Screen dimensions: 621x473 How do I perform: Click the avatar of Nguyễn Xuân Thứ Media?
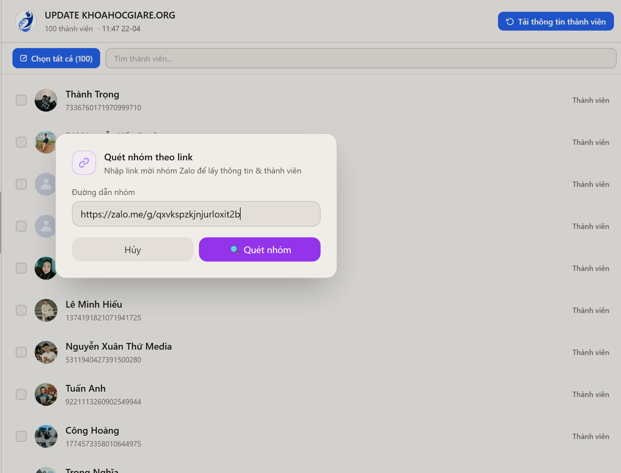(x=46, y=352)
